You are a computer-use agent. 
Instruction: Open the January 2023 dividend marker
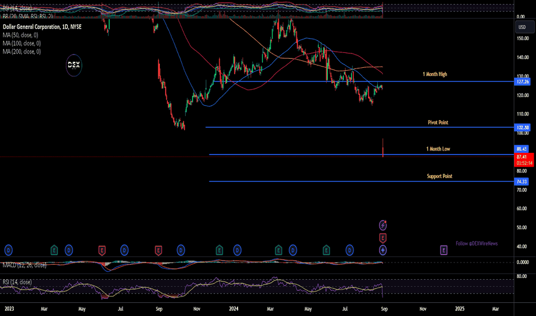click(9, 251)
